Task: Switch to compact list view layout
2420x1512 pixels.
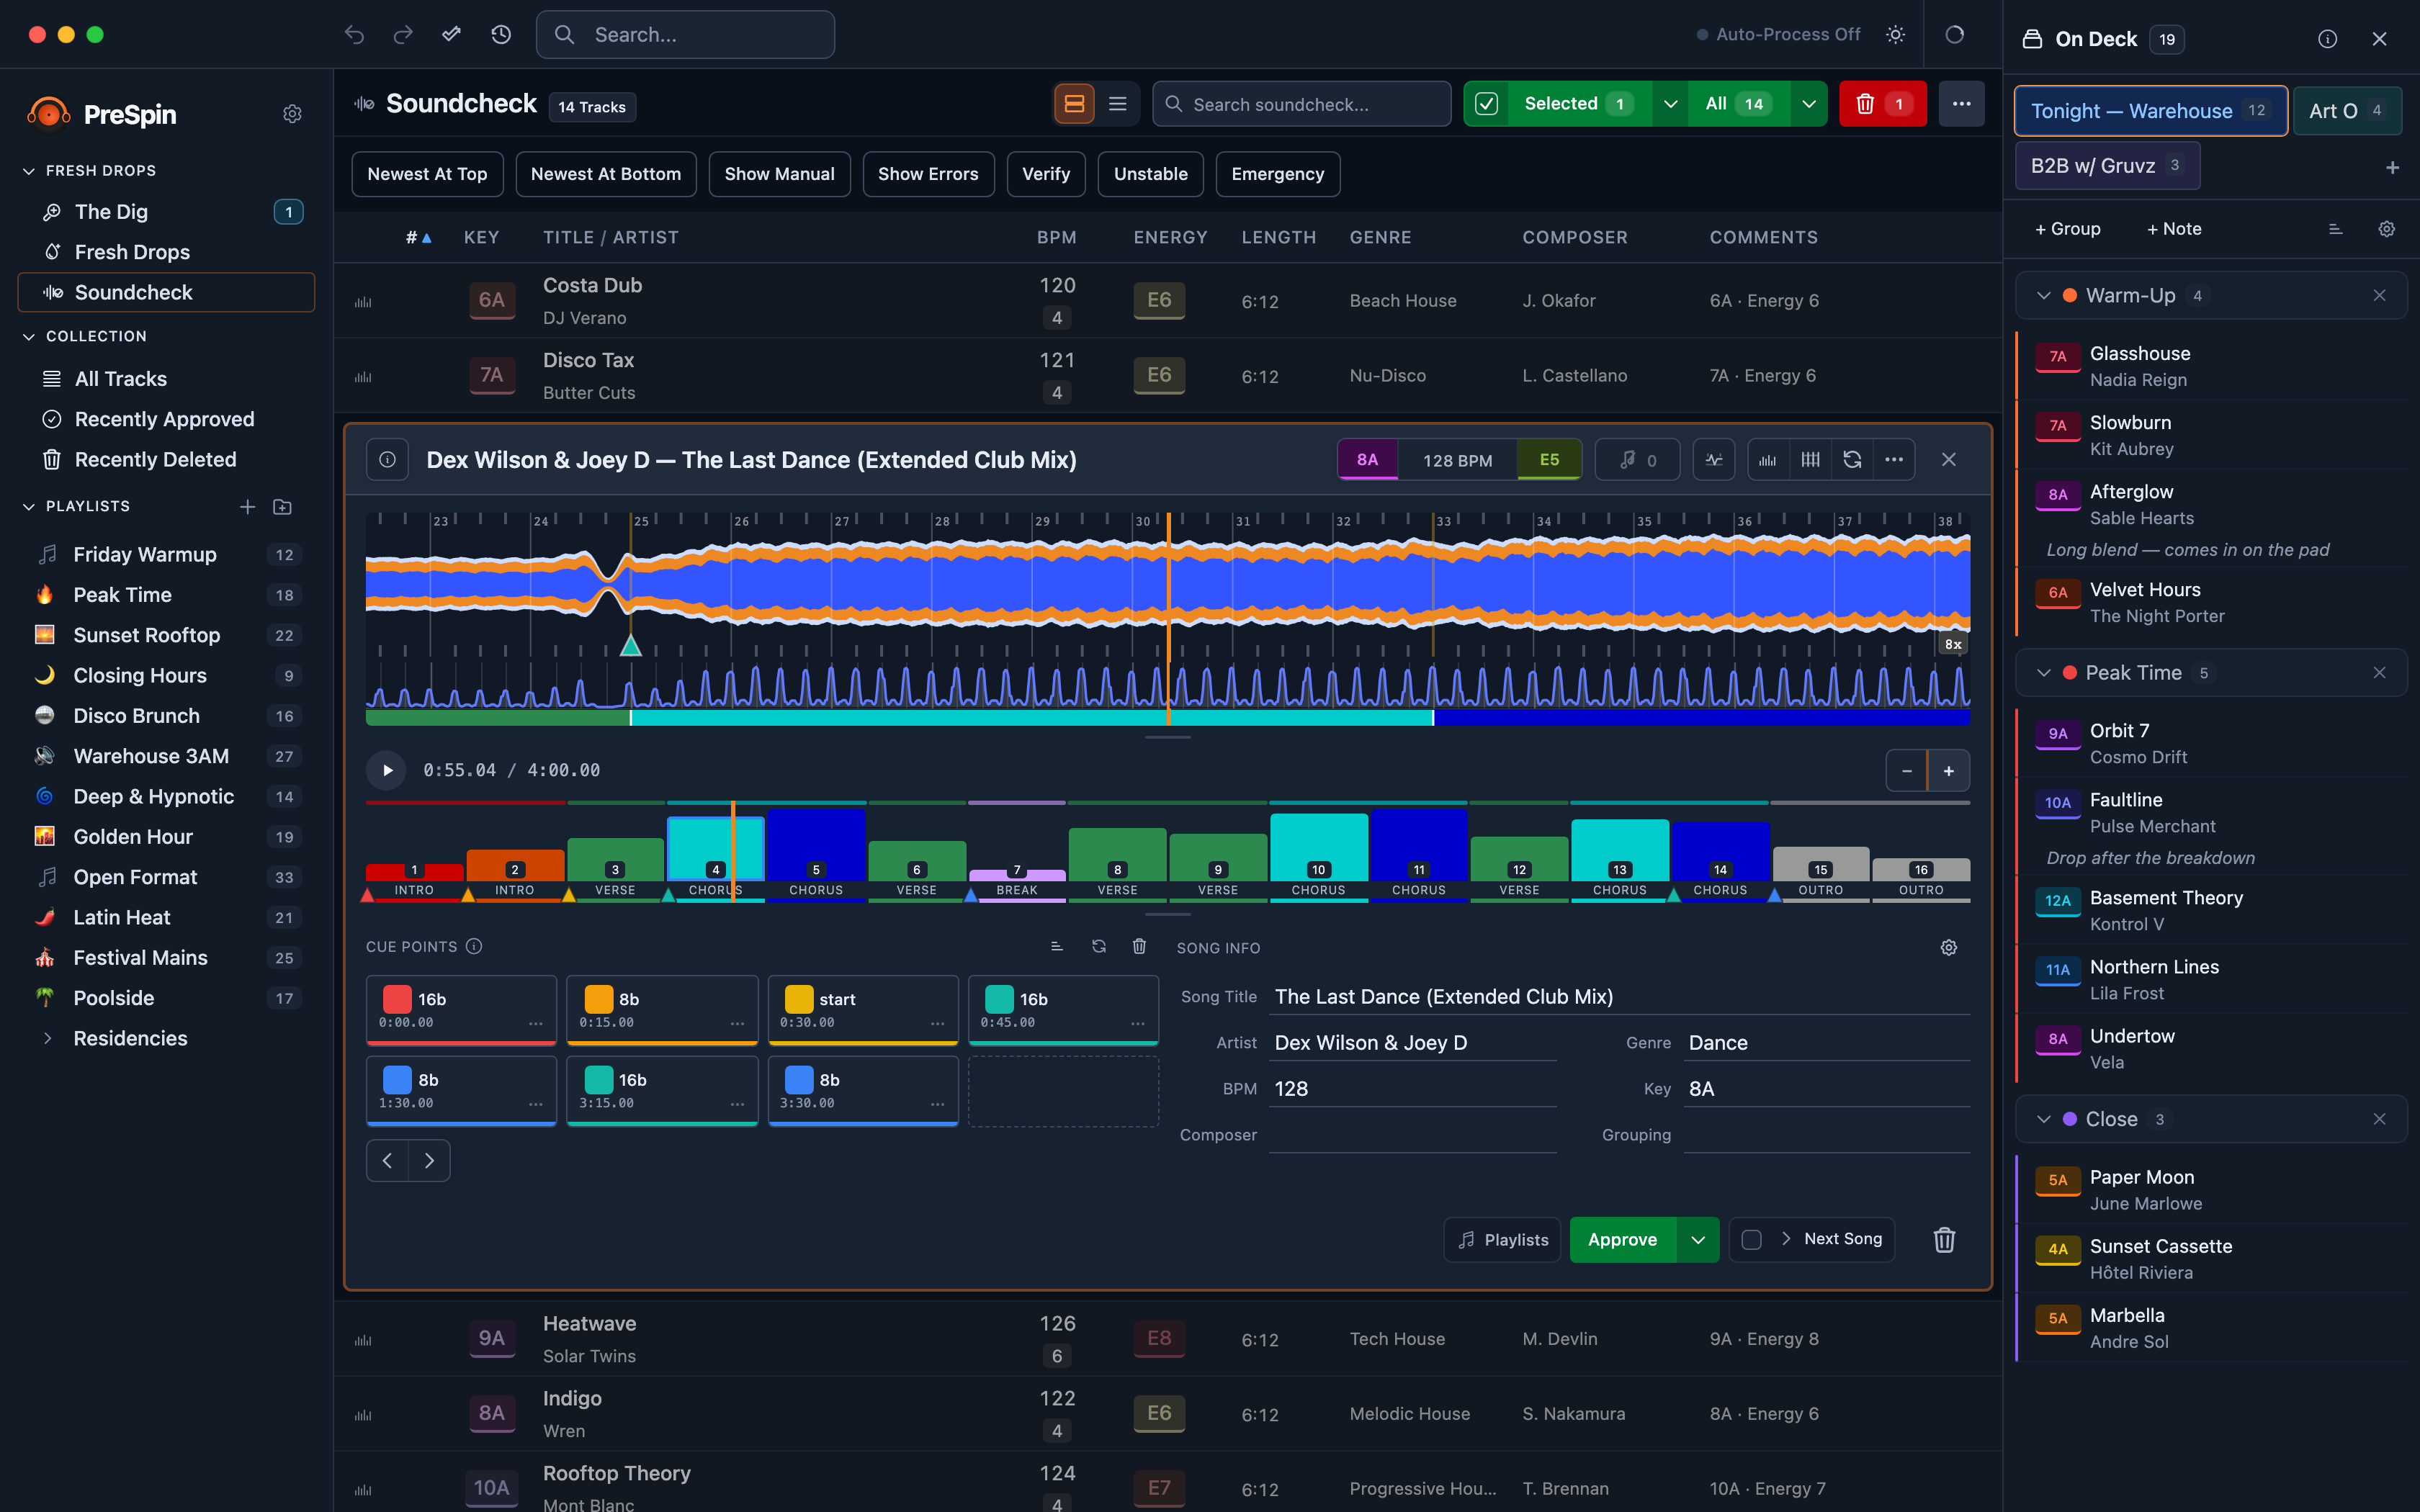Action: [1118, 104]
